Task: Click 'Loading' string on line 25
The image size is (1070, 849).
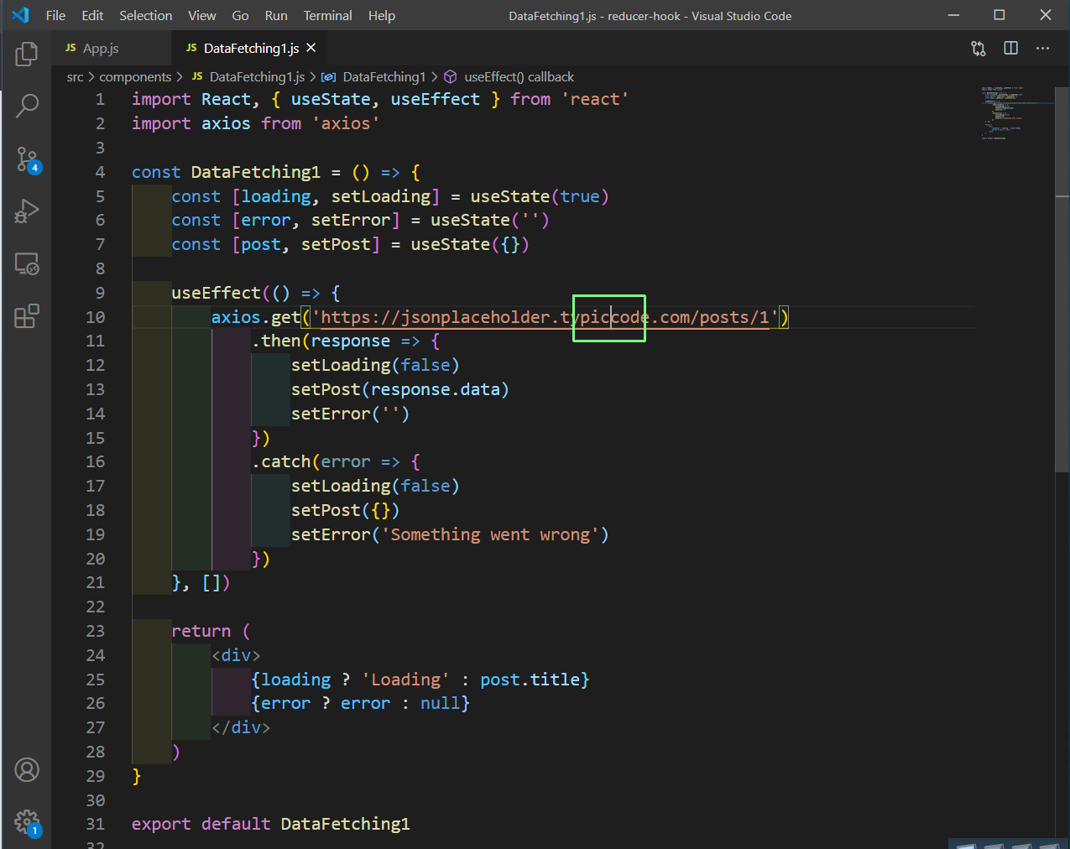Action: (406, 680)
